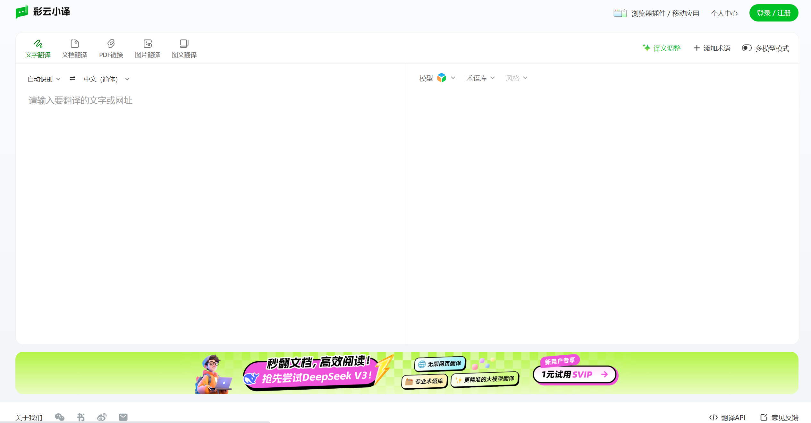Select the 文字翻译 (text translation) tab icon
Image resolution: width=811 pixels, height=423 pixels.
point(38,44)
